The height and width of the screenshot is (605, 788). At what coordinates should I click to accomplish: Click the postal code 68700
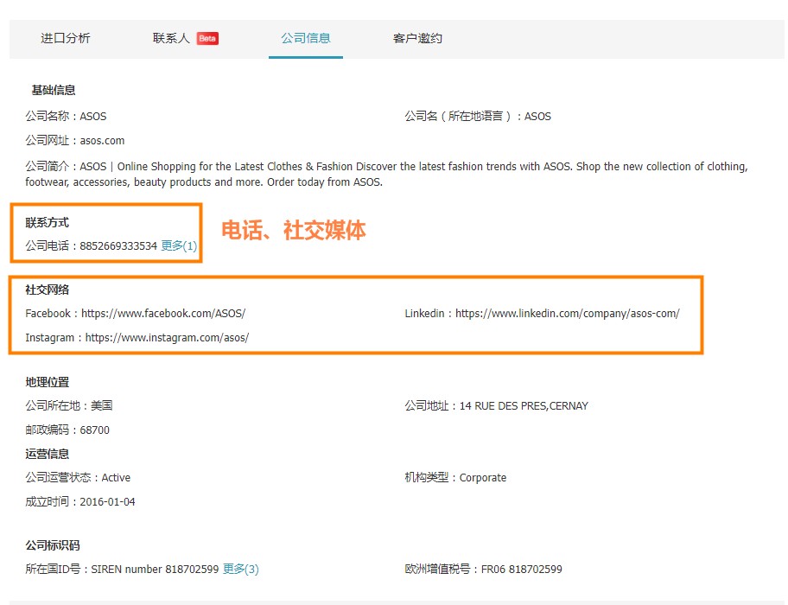click(94, 430)
